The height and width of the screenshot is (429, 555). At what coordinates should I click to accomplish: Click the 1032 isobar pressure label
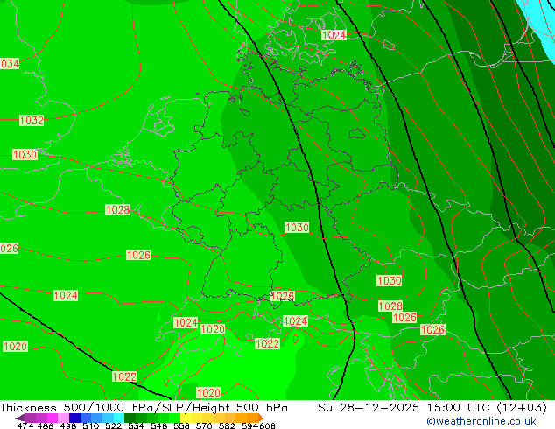(x=32, y=120)
